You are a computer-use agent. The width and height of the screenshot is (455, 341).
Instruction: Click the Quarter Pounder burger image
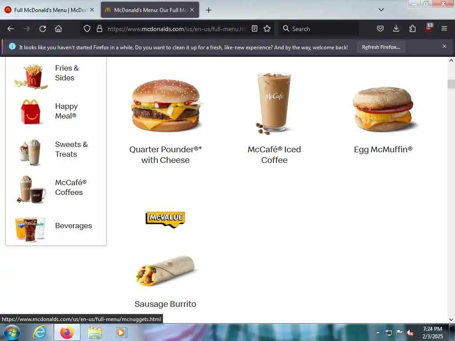tap(166, 106)
